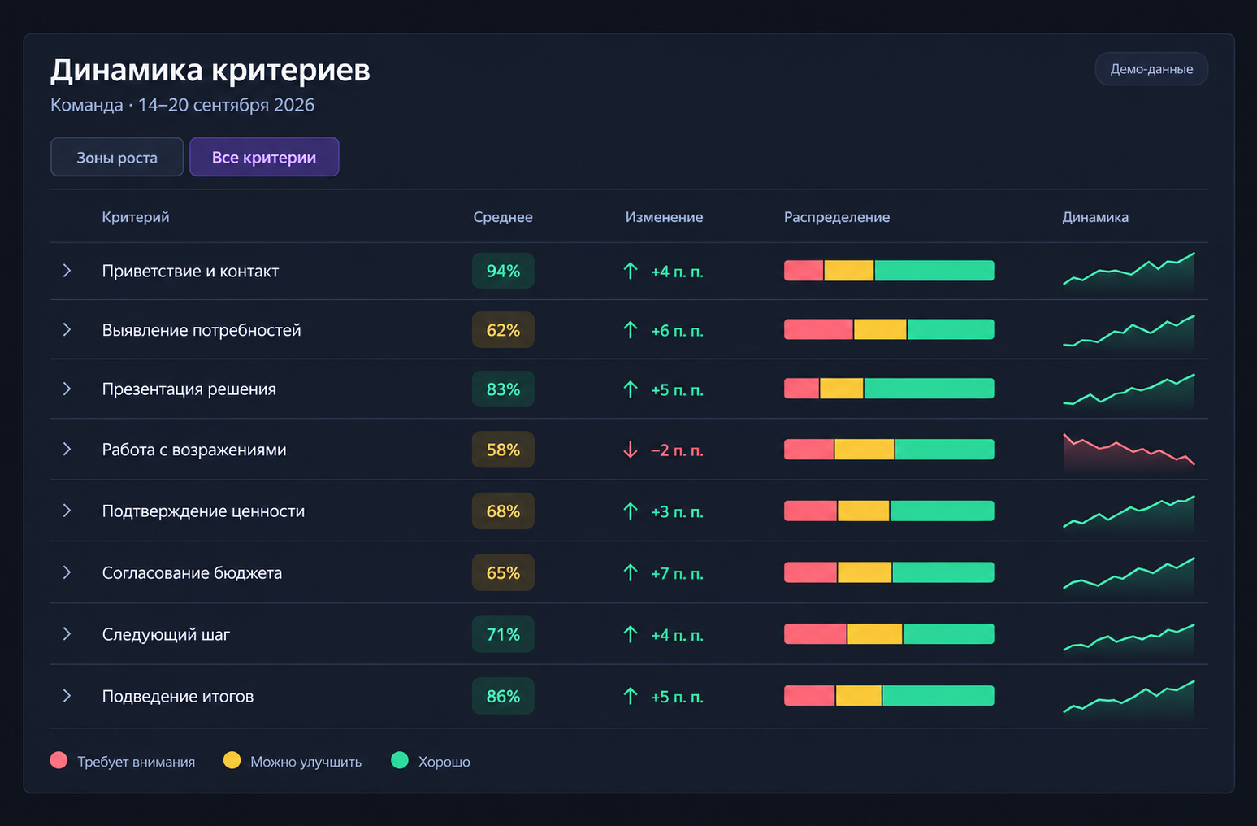Expand the Подтверждение ценности row chevron
This screenshot has width=1257, height=826.
point(67,511)
